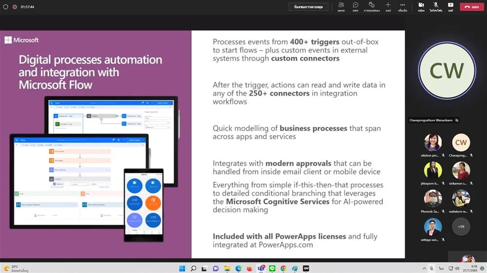
Task: Open Teams Chat app on taskbar
Action: pyautogui.click(x=216, y=268)
